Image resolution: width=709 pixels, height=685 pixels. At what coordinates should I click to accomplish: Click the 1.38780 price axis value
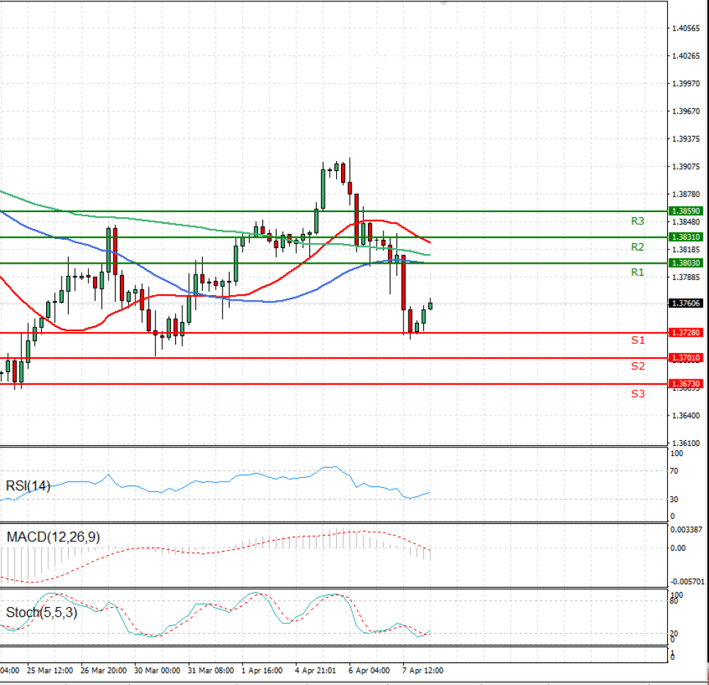click(686, 194)
